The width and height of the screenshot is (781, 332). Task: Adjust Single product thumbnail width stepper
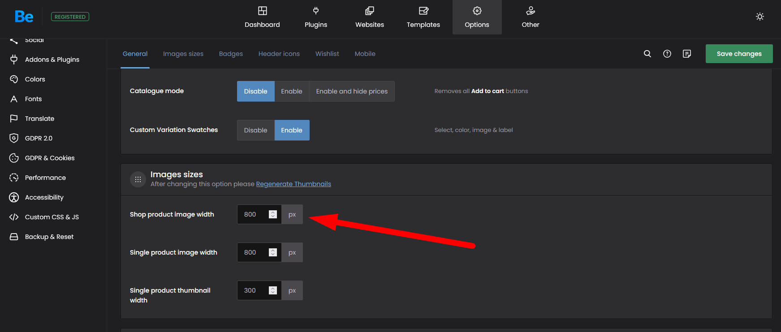272,290
